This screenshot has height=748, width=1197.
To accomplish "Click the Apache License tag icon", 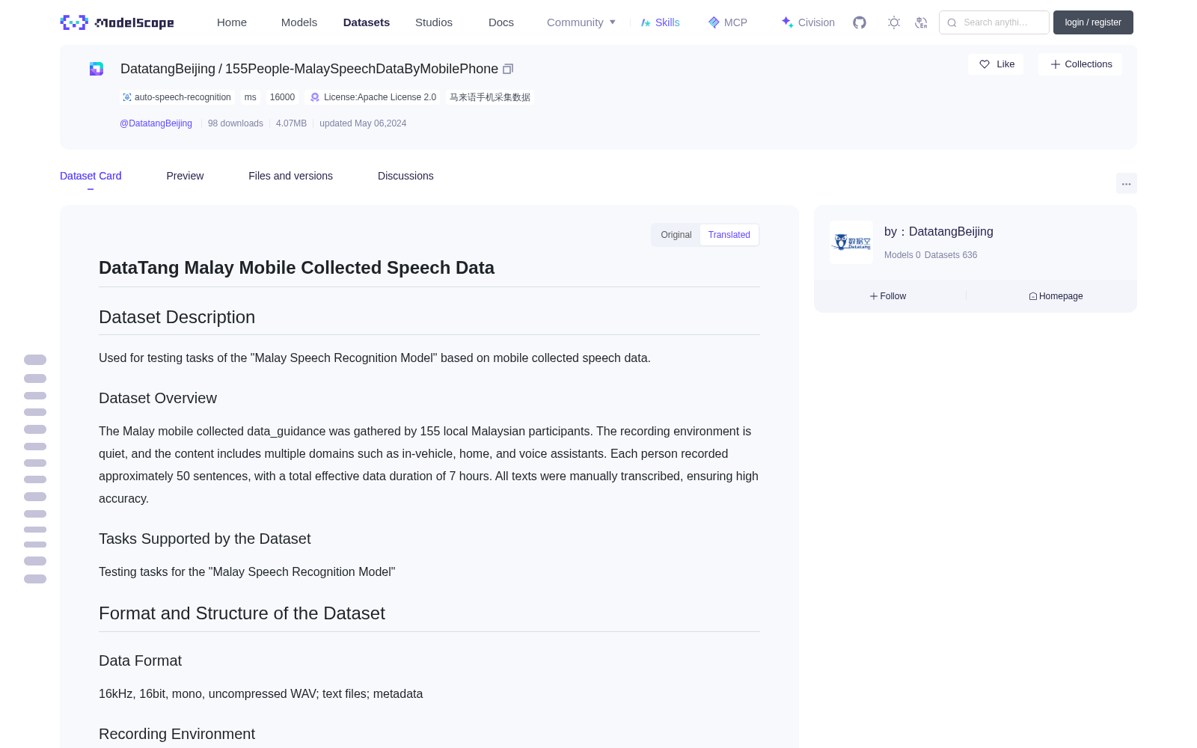I will click(315, 97).
